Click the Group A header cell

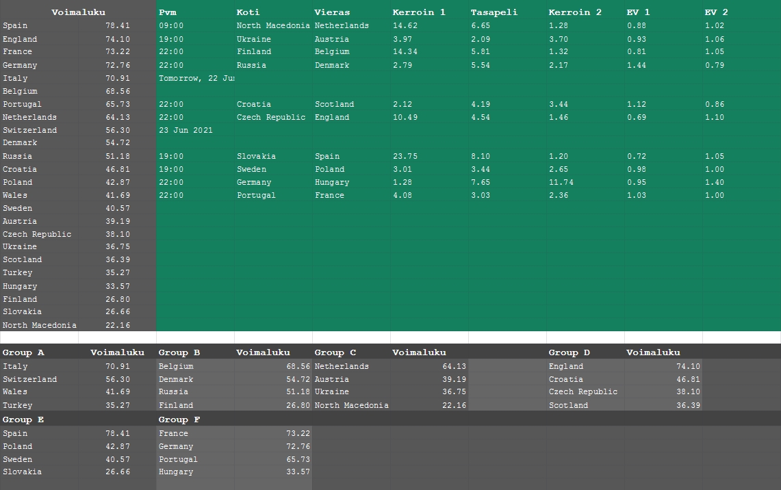23,352
